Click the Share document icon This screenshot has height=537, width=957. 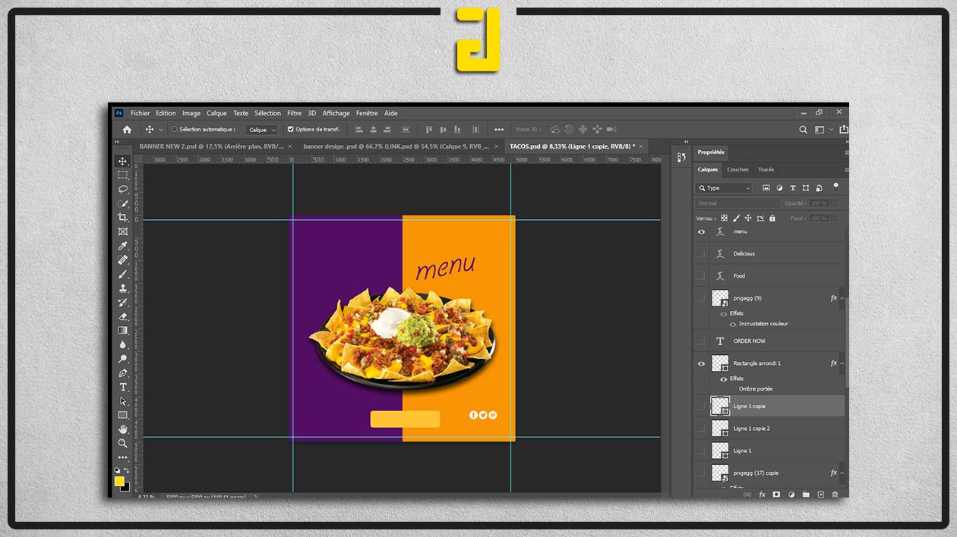tap(845, 130)
